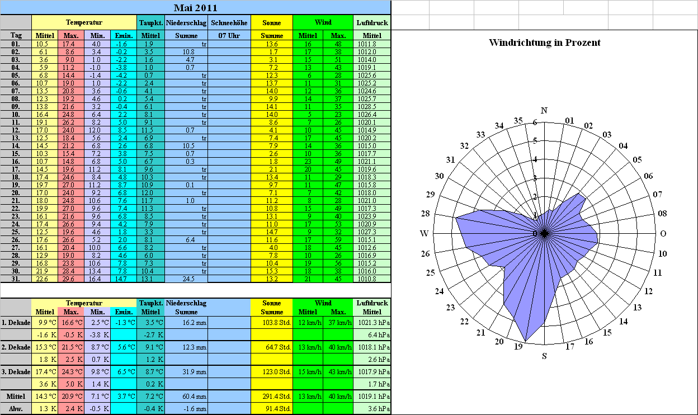Click Luftdruck value 1021.1 for day 16
The height and width of the screenshot is (415, 698).
372,161
